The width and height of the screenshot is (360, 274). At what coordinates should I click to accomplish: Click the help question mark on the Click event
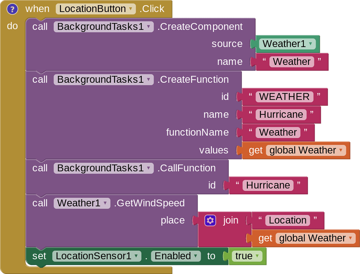[12, 9]
